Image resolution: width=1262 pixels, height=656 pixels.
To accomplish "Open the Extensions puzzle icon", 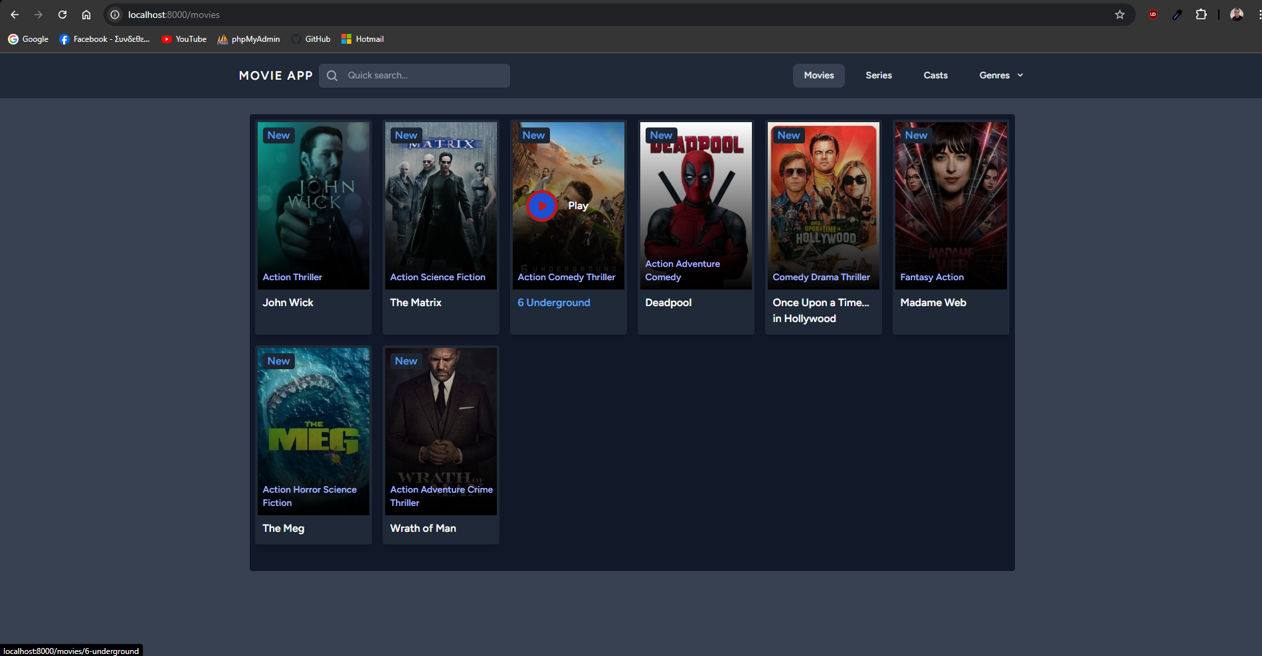I will pyautogui.click(x=1201, y=15).
